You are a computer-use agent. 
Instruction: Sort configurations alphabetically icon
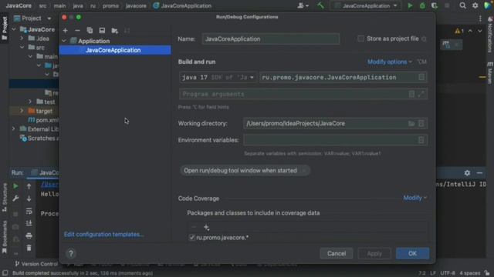pyautogui.click(x=127, y=31)
